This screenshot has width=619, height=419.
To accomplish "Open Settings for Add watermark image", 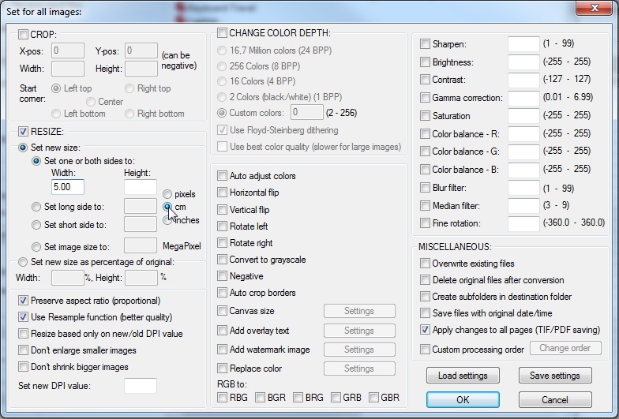I will 358,350.
